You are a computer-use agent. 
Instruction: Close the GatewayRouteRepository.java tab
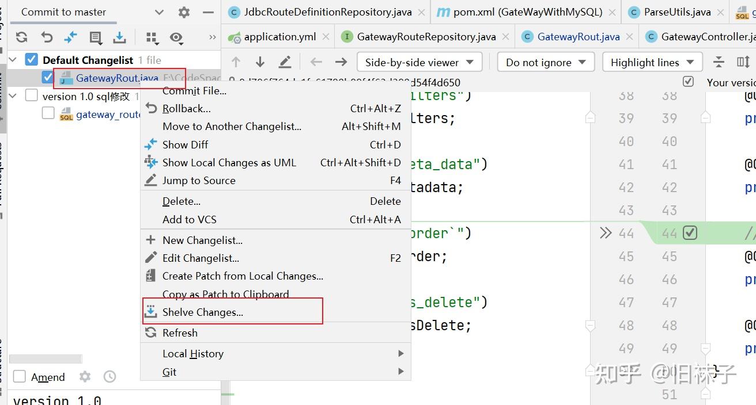coord(506,37)
